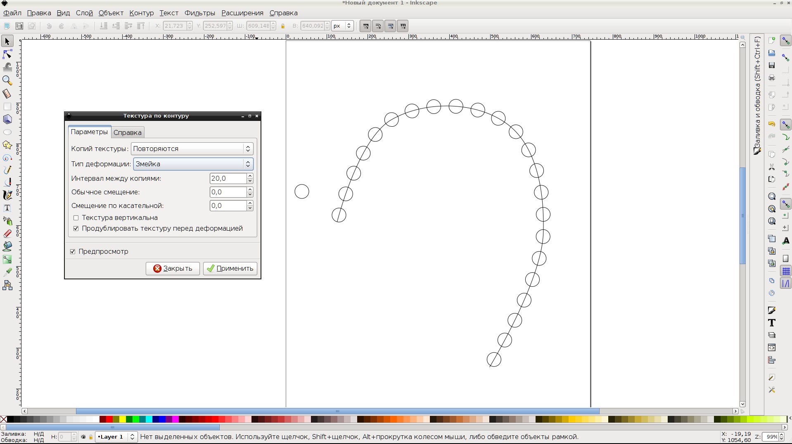Uncheck 'Продублировать текстуру перед деформацией'

tap(76, 229)
